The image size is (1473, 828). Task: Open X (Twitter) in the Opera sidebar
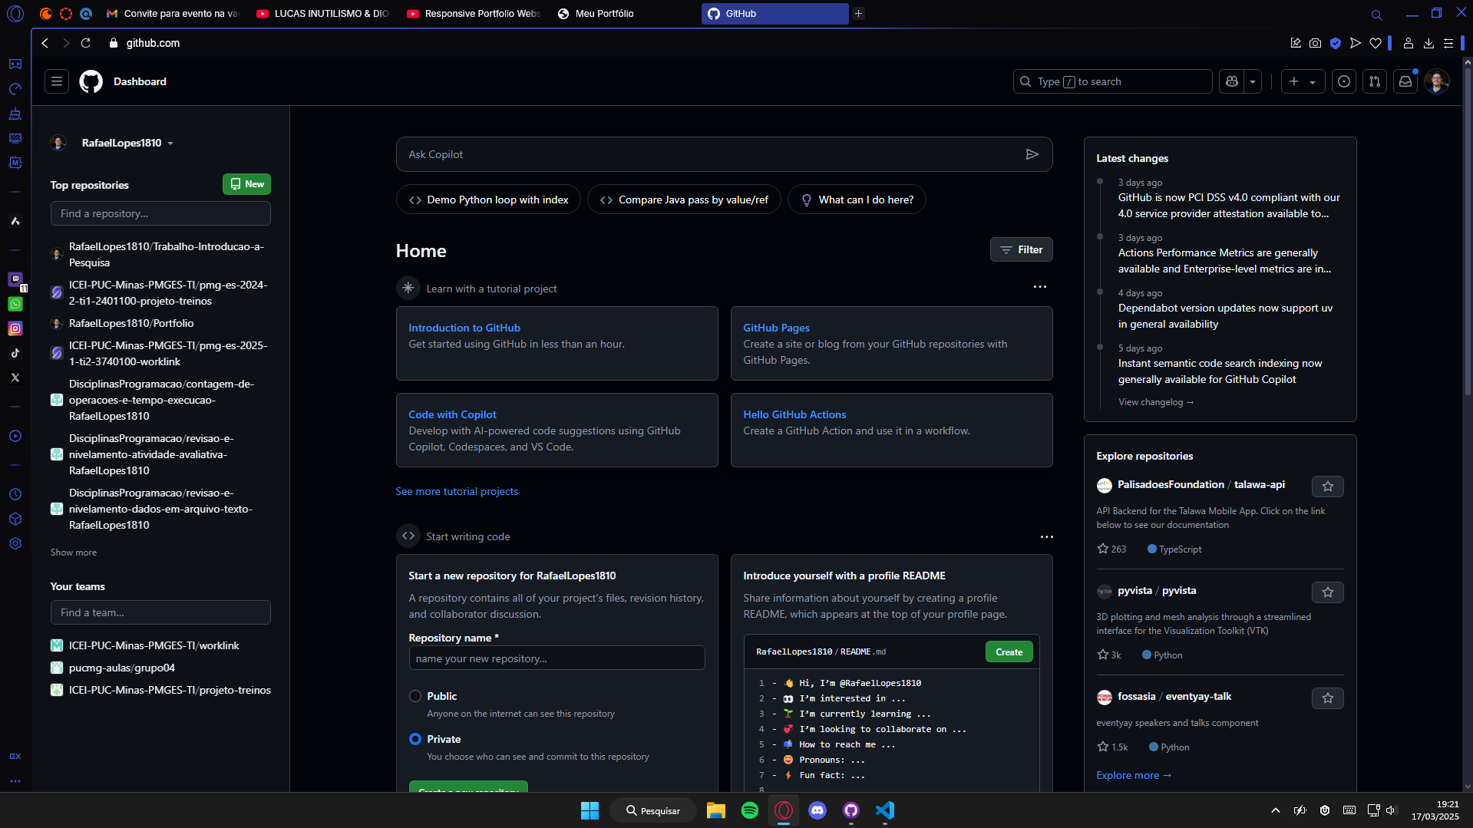pyautogui.click(x=15, y=378)
